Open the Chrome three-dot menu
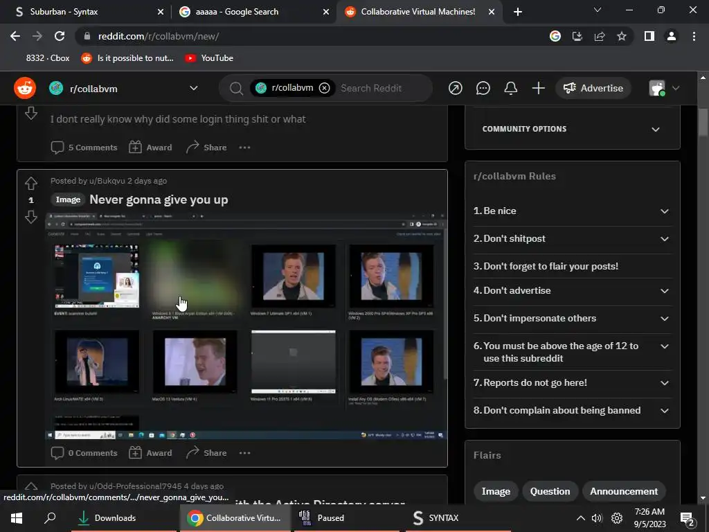This screenshot has height=532, width=709. [x=694, y=36]
